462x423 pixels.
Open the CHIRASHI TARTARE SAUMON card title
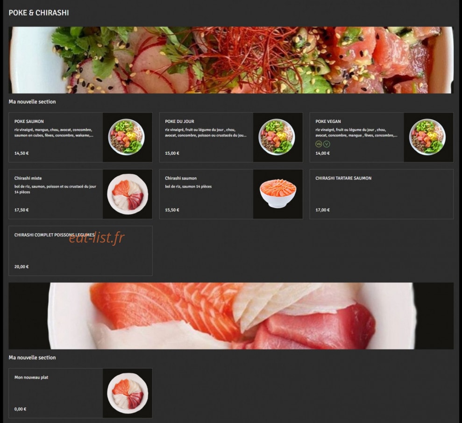pyautogui.click(x=343, y=178)
